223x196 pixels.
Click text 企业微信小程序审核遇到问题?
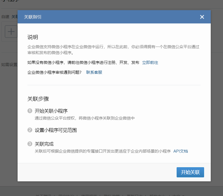pyautogui.click(x=54, y=72)
